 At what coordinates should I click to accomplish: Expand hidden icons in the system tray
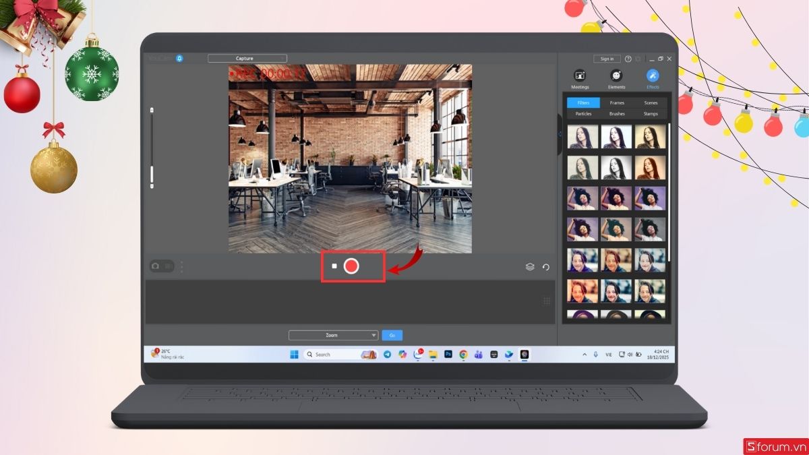585,354
